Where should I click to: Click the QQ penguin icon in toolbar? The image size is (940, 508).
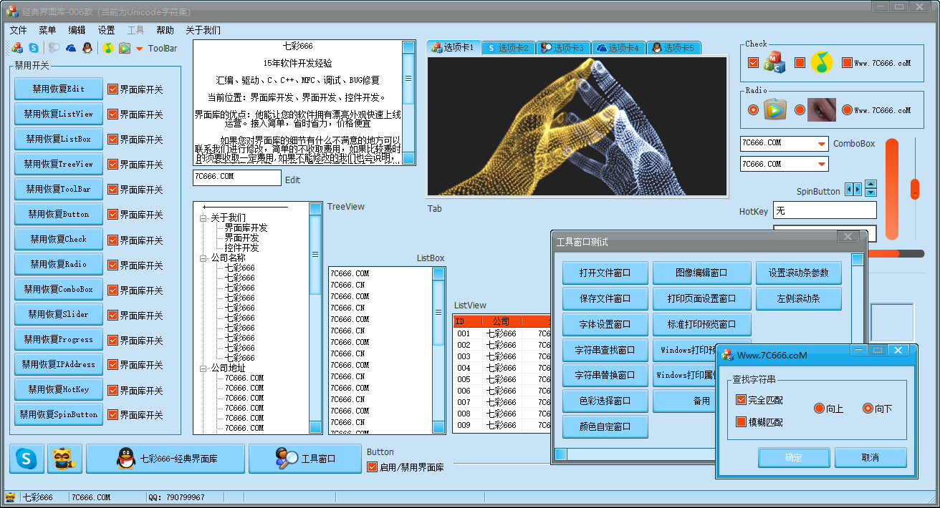pos(87,49)
